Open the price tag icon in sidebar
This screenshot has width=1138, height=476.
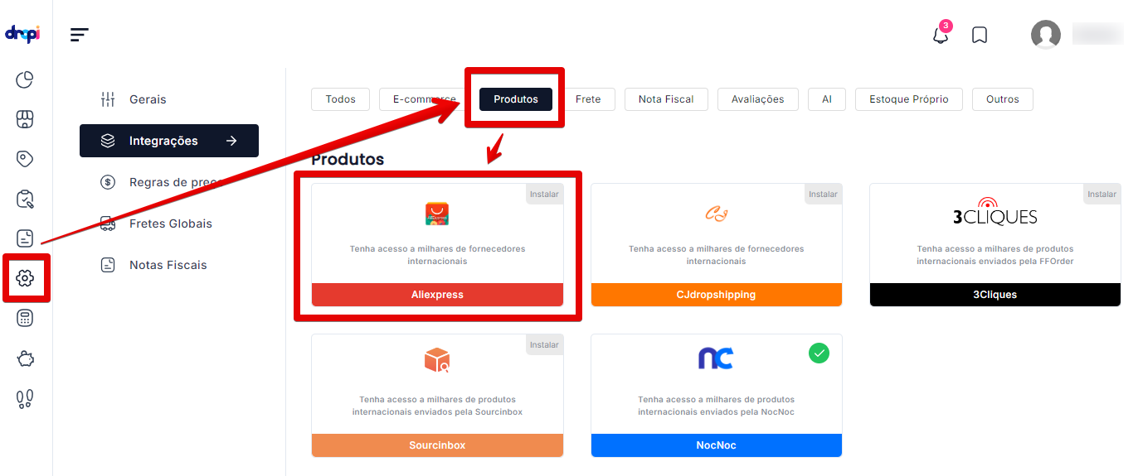25,159
